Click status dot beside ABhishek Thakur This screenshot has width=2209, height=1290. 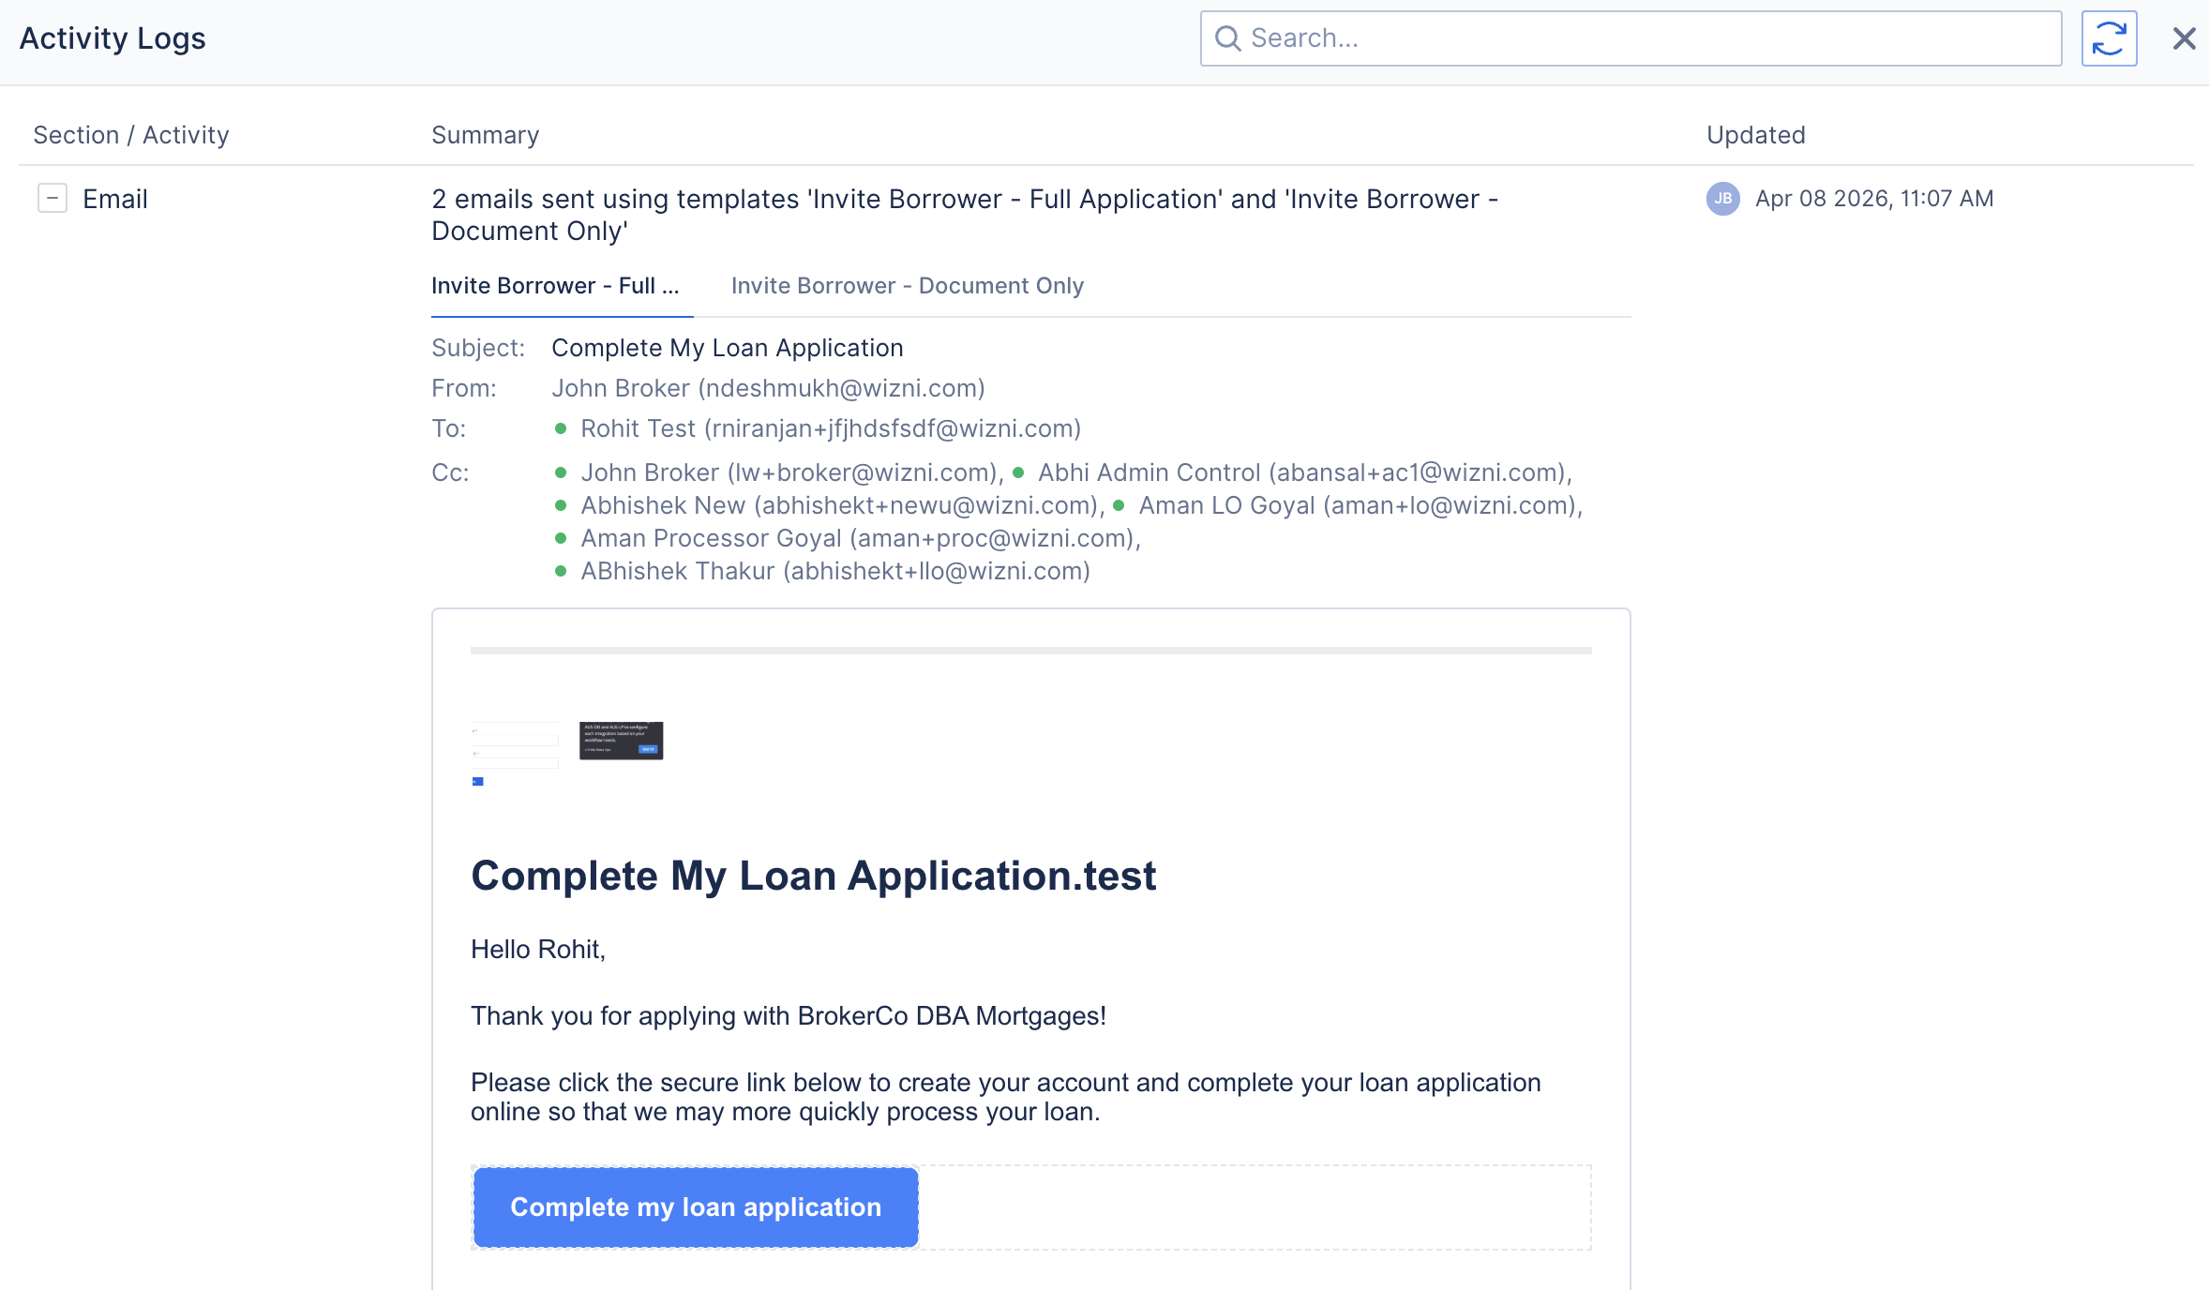click(x=561, y=572)
